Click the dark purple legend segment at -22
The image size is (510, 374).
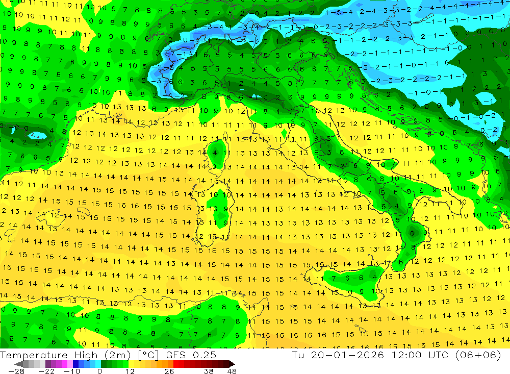tap(48, 364)
